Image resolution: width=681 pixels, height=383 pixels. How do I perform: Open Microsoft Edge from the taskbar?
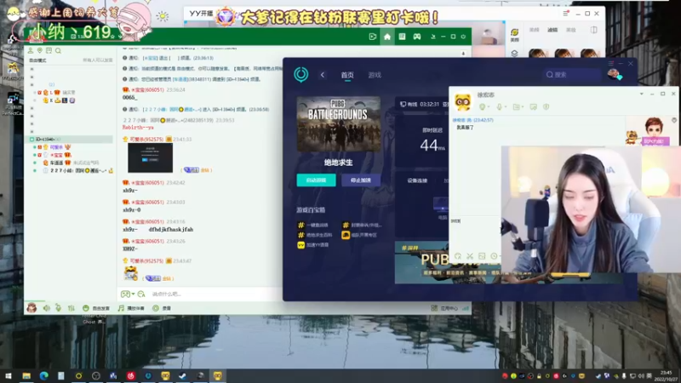[43, 375]
